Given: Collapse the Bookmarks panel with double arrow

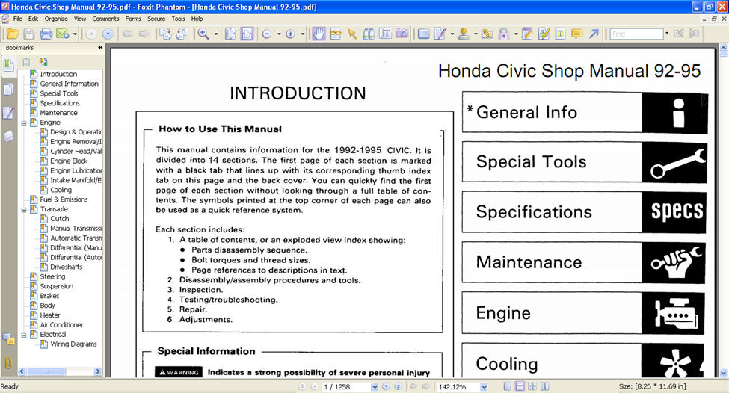Looking at the screenshot, I should point(100,47).
